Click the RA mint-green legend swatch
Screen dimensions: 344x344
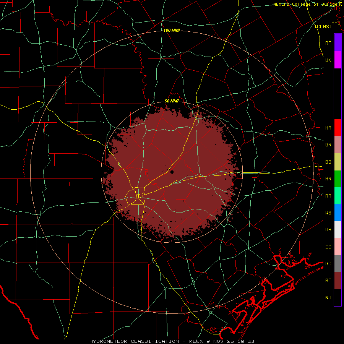click(x=338, y=196)
